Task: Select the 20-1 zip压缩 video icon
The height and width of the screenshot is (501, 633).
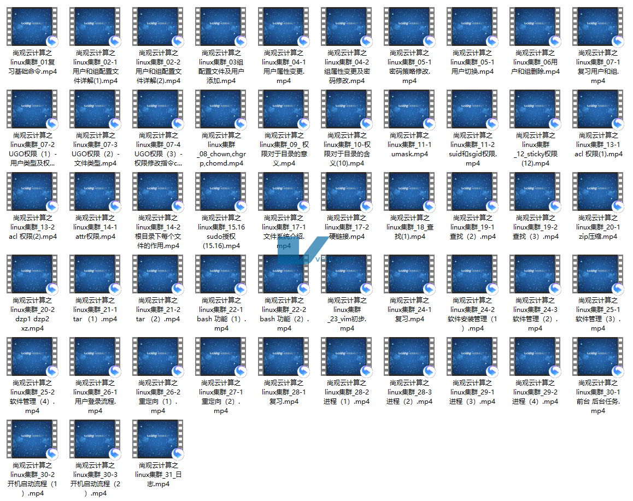Action: point(598,192)
